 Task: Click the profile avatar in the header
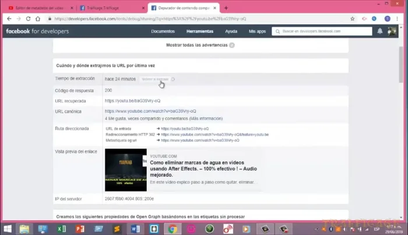coord(392,31)
